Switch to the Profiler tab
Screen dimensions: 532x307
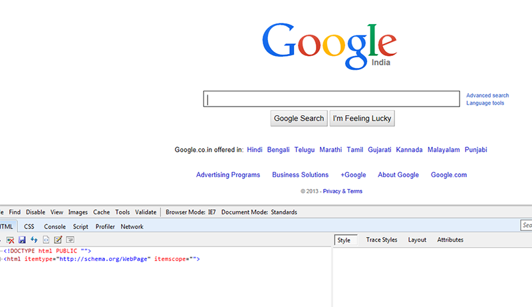[105, 226]
